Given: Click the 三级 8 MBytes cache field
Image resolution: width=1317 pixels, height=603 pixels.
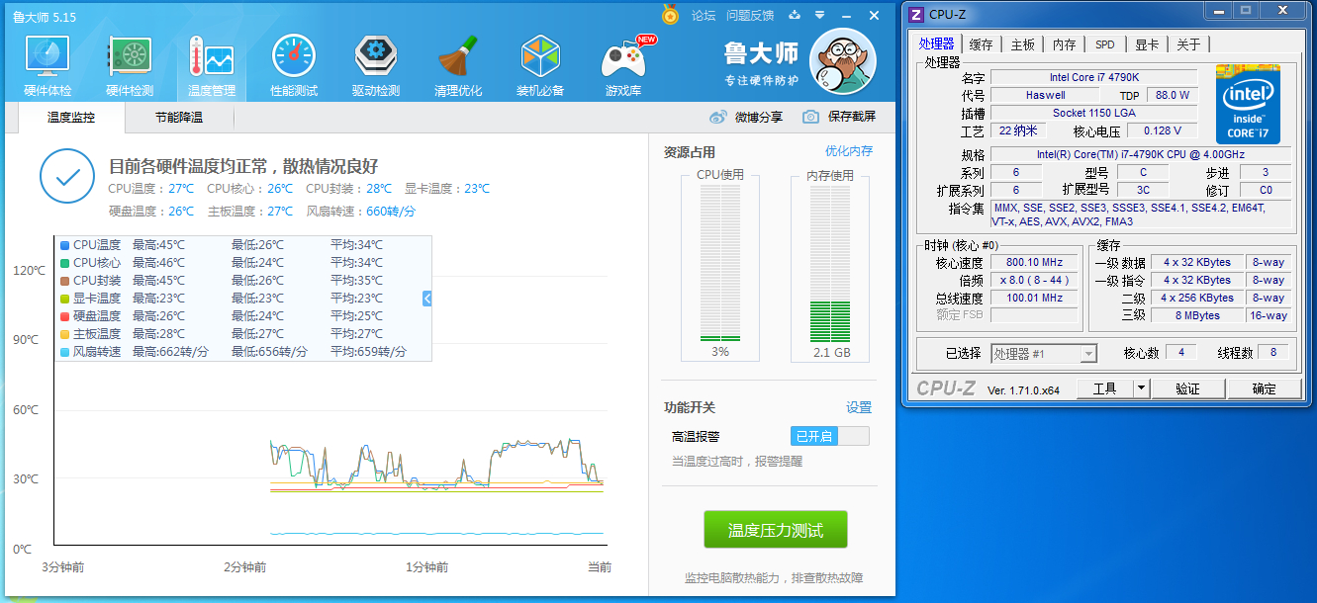Looking at the screenshot, I should pos(1196,315).
